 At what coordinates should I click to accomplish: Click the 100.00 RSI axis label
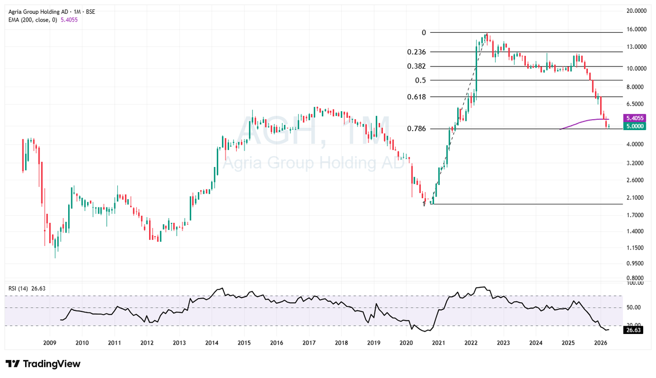tap(634, 283)
